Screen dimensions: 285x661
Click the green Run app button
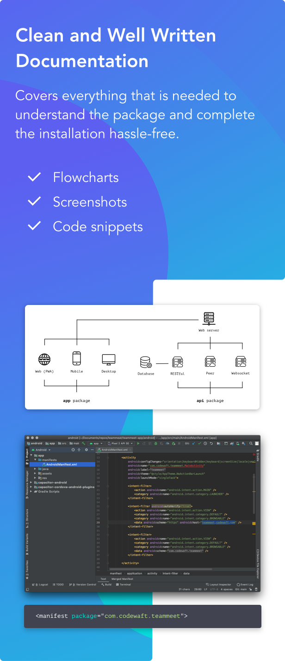click(138, 443)
